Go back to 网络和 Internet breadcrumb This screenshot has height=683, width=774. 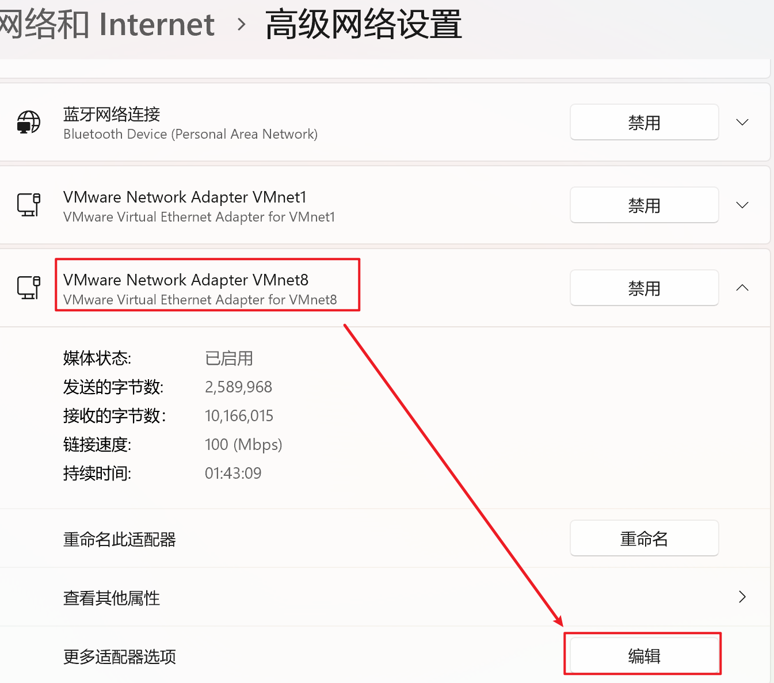(x=107, y=25)
